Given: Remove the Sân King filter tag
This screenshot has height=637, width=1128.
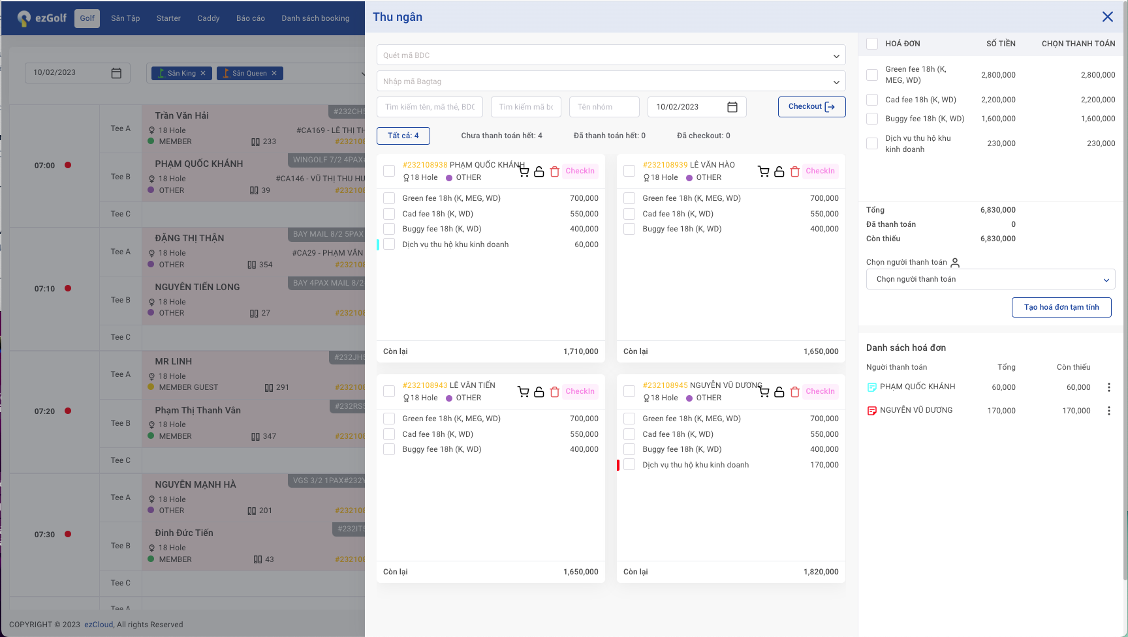Looking at the screenshot, I should (x=203, y=73).
